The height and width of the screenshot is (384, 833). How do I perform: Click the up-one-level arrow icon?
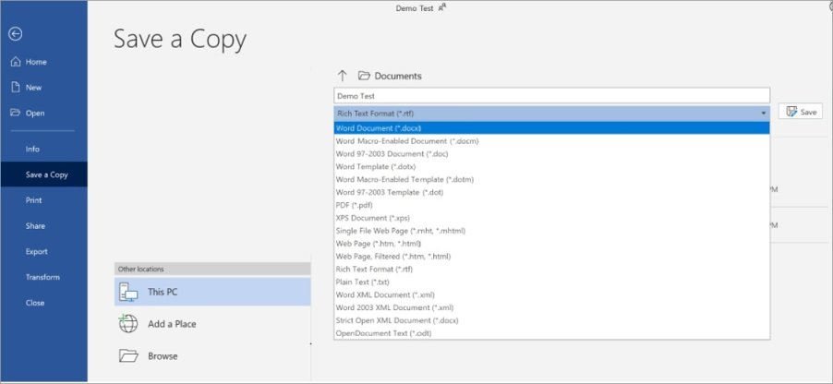coord(343,76)
